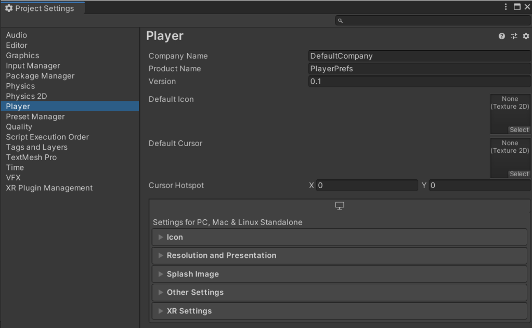The image size is (532, 328).
Task: Expand the XR Settings section
Action: coord(189,311)
